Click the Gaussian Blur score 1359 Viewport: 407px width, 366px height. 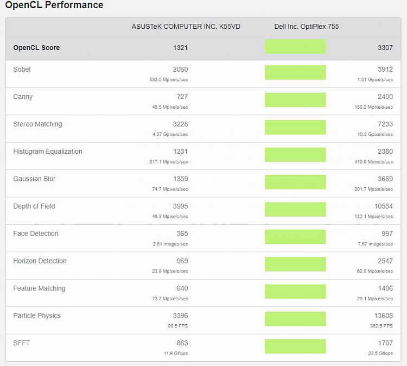point(180,179)
